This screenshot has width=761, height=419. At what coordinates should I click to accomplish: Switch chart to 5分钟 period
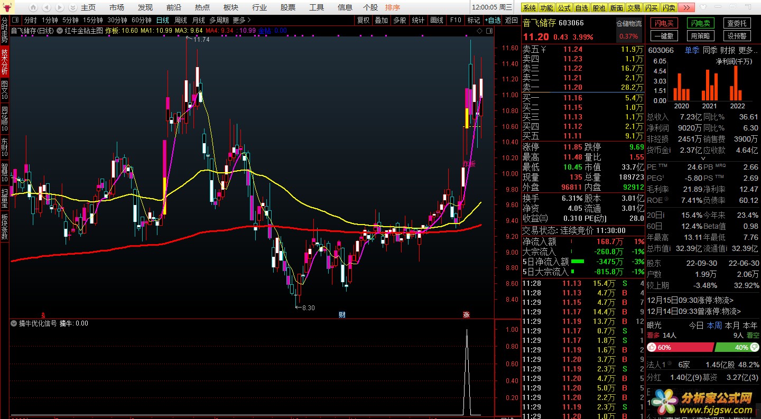70,20
